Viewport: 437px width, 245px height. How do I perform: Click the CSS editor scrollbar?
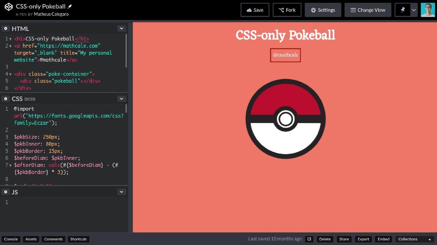[126, 108]
